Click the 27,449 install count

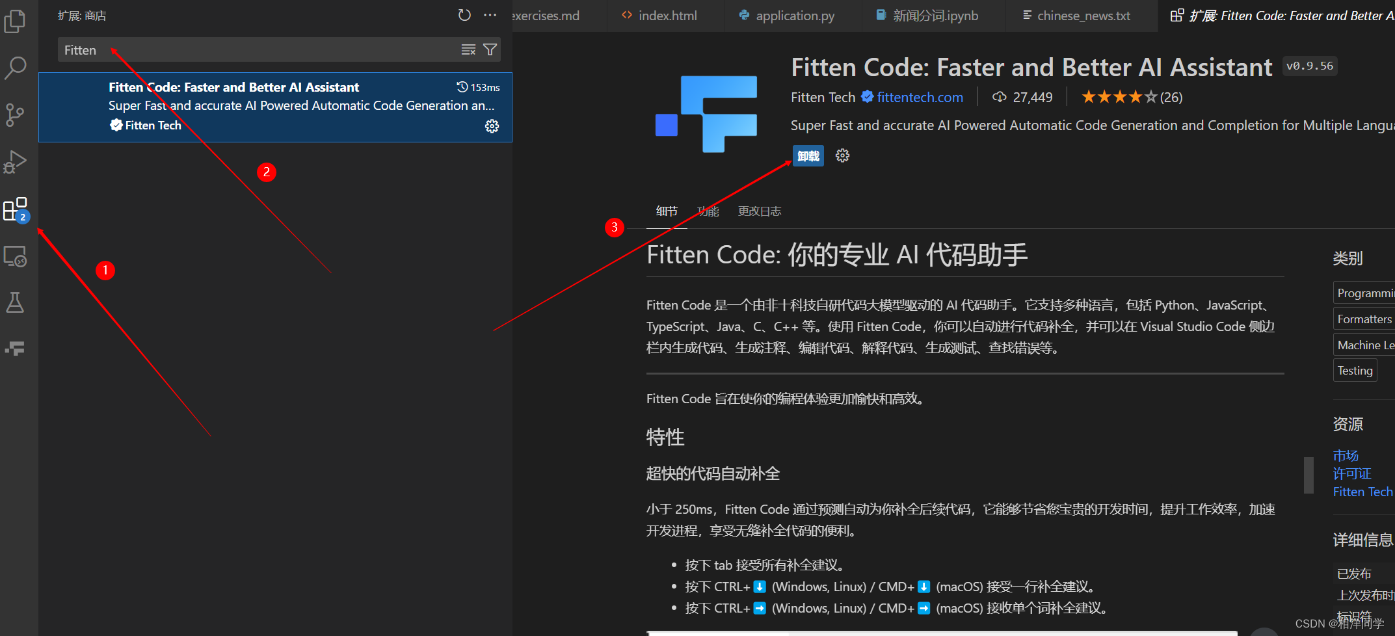[1022, 98]
